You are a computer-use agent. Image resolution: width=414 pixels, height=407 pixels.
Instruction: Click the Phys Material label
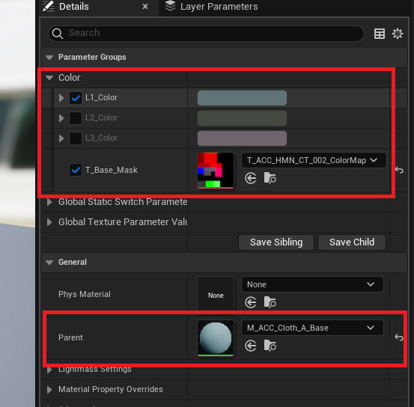85,294
